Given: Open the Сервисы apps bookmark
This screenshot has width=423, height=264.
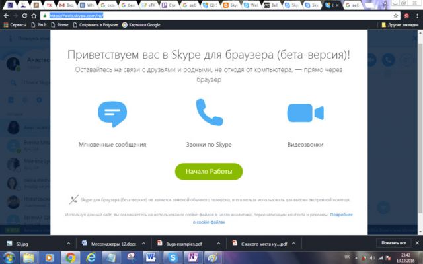Looking at the screenshot, I should click(15, 25).
